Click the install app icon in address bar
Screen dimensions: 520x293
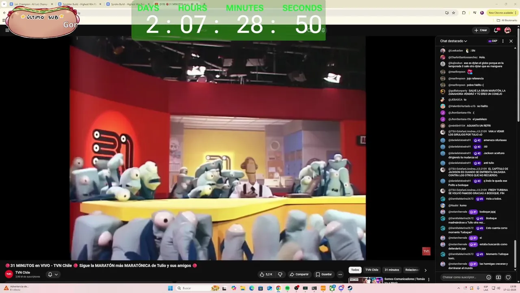pyautogui.click(x=447, y=13)
